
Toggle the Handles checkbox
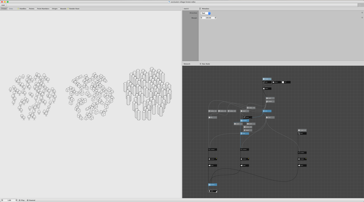[18, 9]
